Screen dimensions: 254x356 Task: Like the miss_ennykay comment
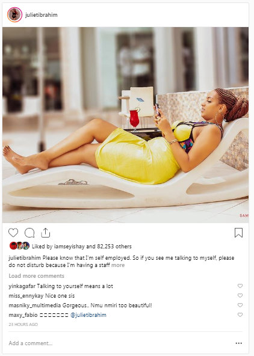(x=240, y=295)
